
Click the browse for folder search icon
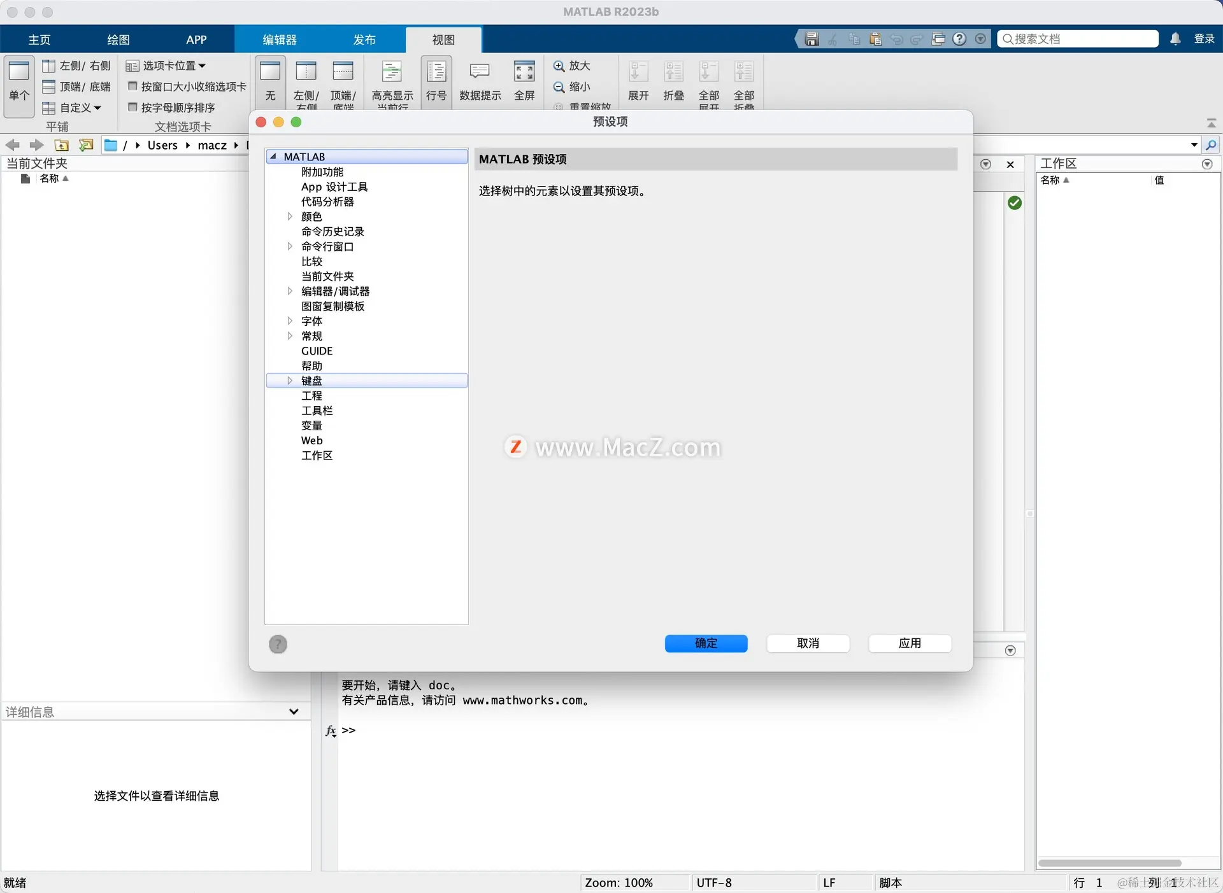click(x=1211, y=145)
